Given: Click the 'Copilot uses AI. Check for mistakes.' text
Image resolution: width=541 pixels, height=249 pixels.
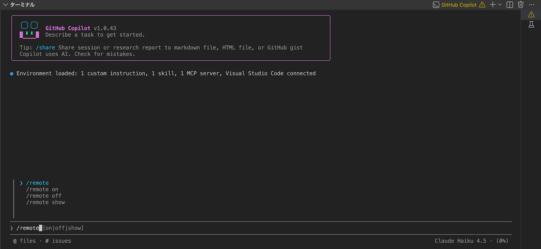Looking at the screenshot, I should click(77, 54).
